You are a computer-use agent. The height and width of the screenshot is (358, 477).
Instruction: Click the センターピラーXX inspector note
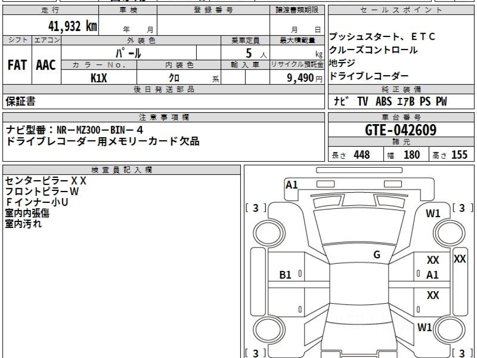click(x=45, y=181)
